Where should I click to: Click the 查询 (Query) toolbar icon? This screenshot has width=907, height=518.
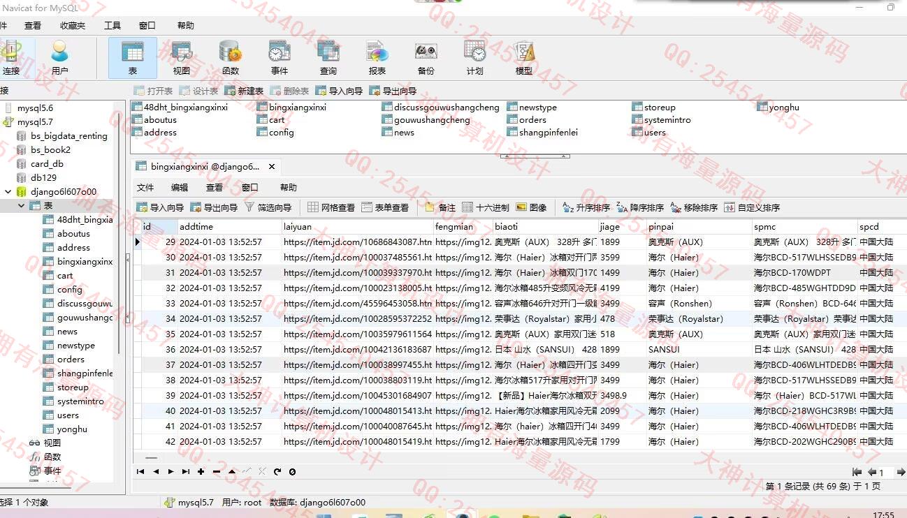[x=328, y=58]
